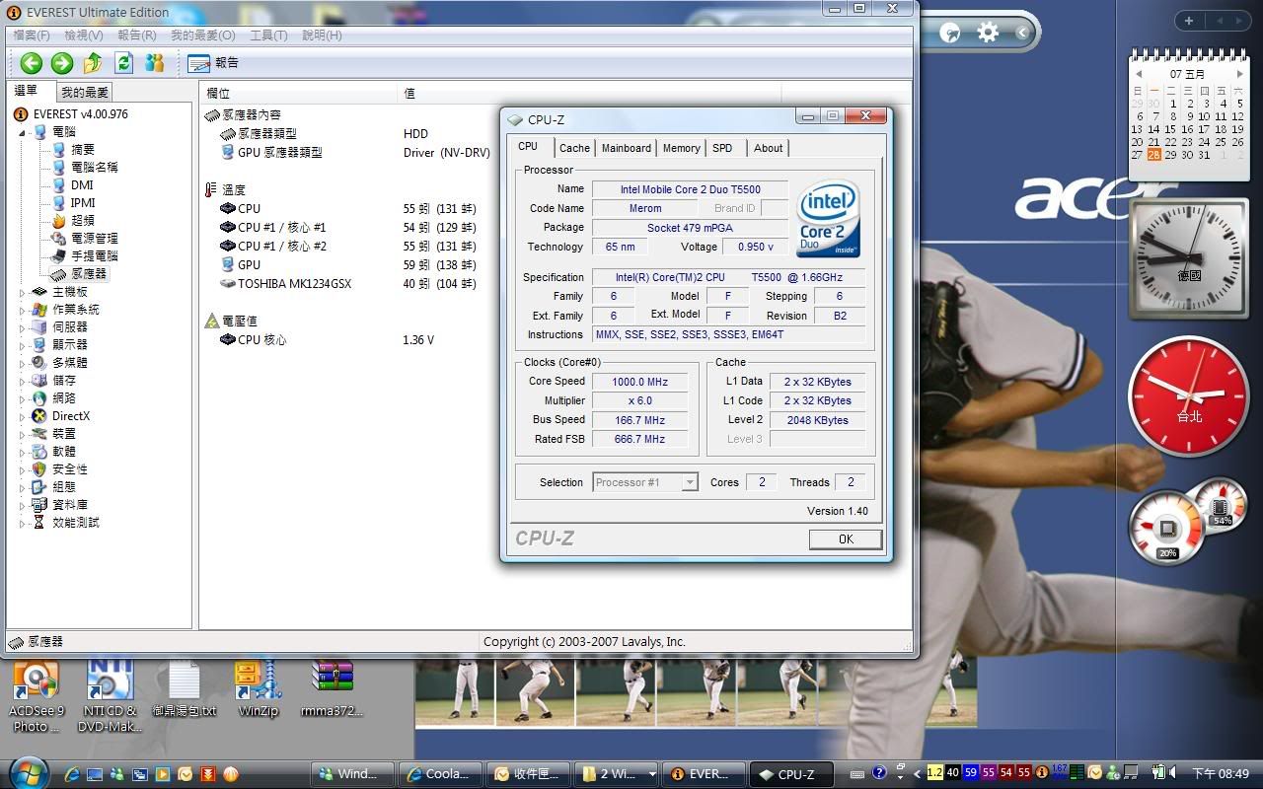The height and width of the screenshot is (789, 1263).
Task: Open the Memory tab in CPU-Z
Action: pos(681,148)
